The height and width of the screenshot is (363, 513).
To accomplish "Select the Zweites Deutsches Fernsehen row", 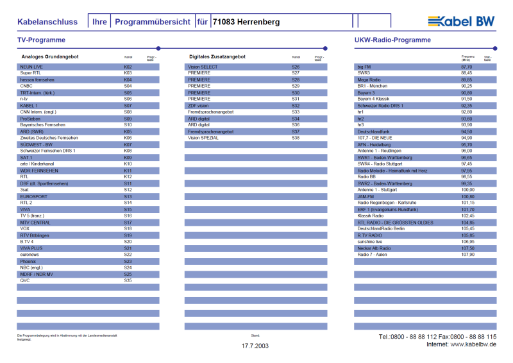I will pos(88,138).
